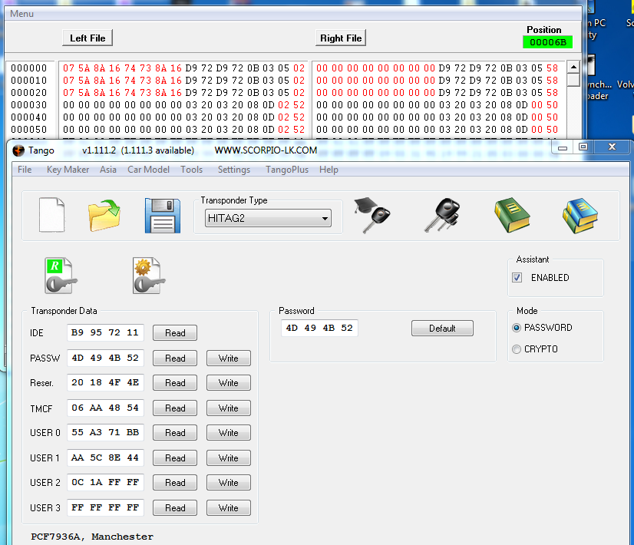Viewport: 634px width, 545px height.
Task: Read the USER 0 row
Action: (175, 433)
